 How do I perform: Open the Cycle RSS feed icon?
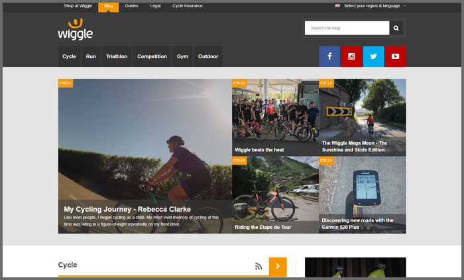(x=259, y=266)
